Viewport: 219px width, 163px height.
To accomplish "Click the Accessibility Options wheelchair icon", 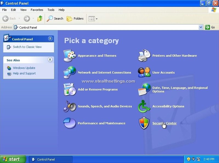I will tap(144, 106).
